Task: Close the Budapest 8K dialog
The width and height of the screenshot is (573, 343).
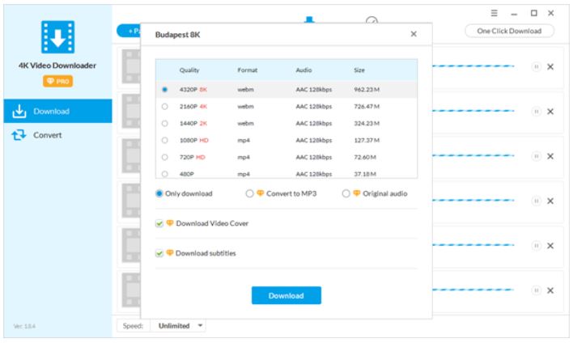Action: point(414,34)
